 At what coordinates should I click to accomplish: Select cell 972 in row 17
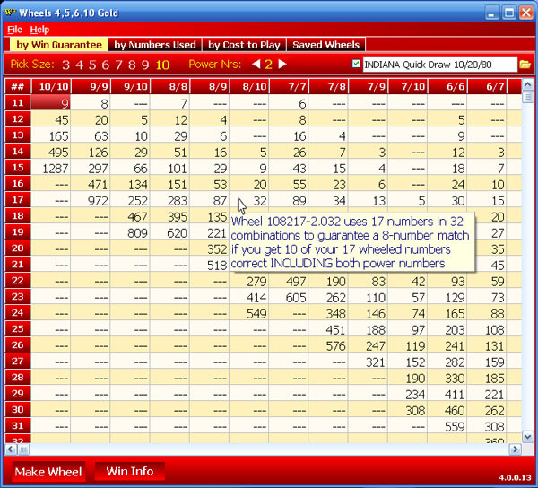[91, 201]
